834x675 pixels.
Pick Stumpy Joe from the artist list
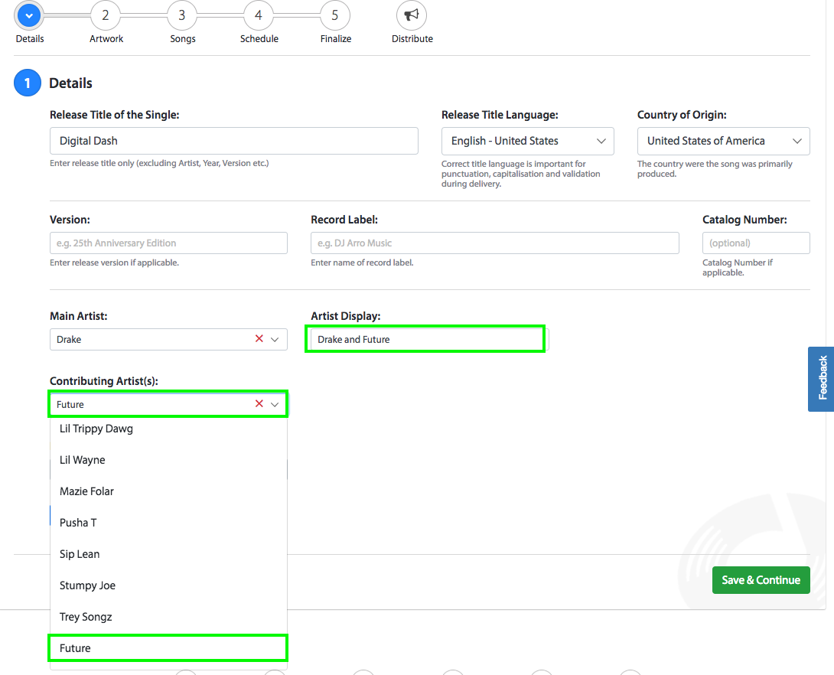point(168,585)
